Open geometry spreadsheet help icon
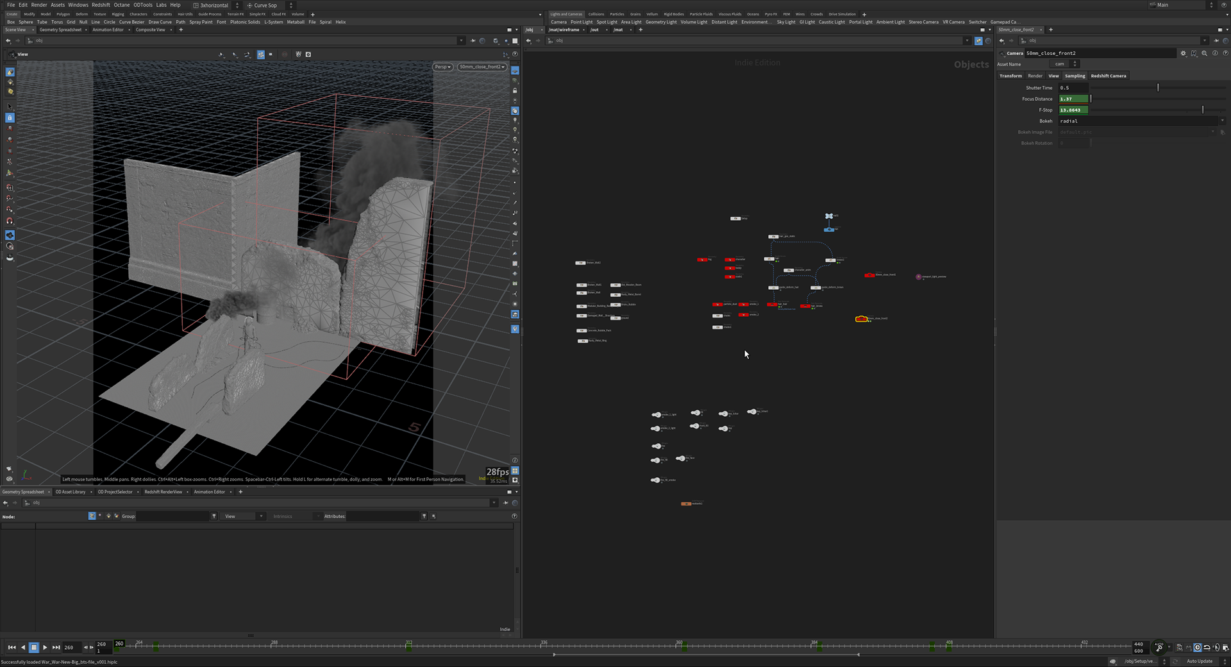 (x=514, y=516)
